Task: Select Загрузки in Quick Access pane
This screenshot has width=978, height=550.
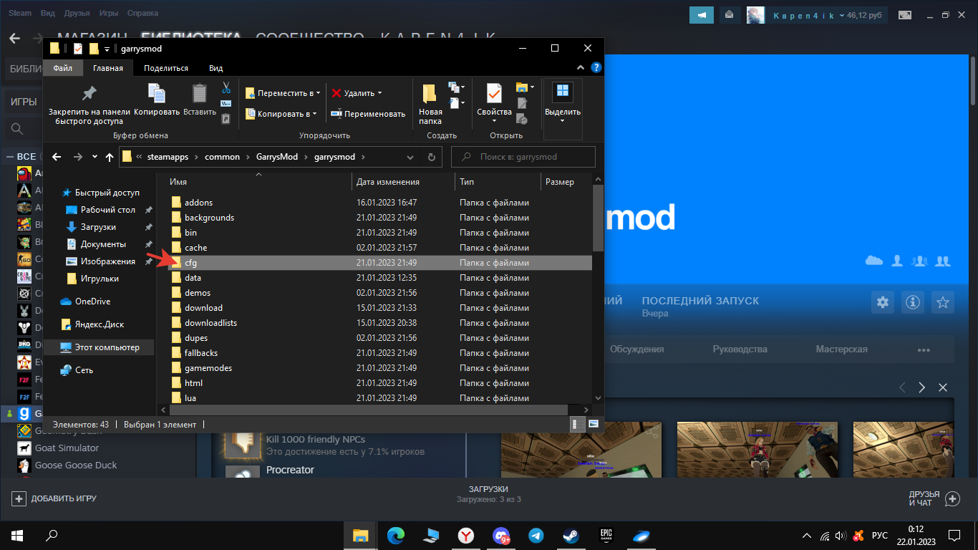Action: [x=98, y=227]
